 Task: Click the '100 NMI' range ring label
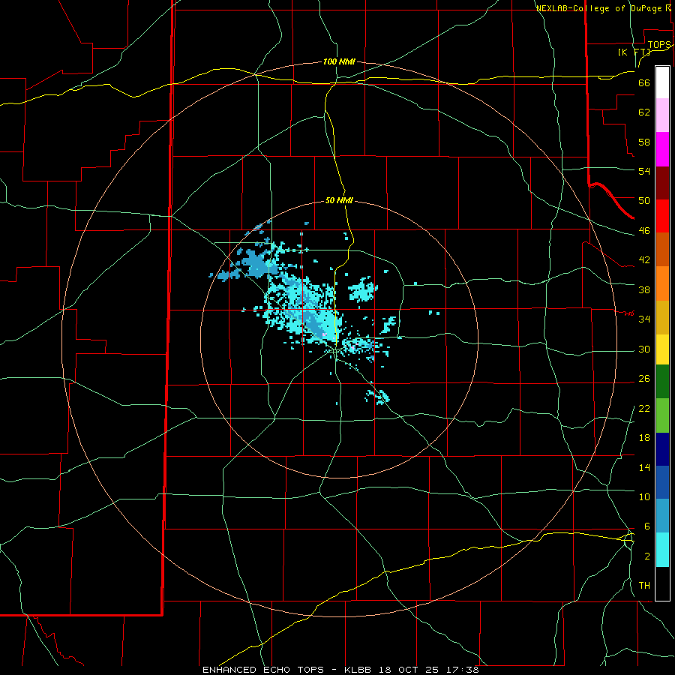[x=339, y=61]
